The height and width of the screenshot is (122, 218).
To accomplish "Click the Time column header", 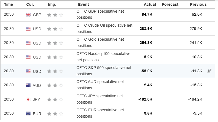I will click(9, 4).
